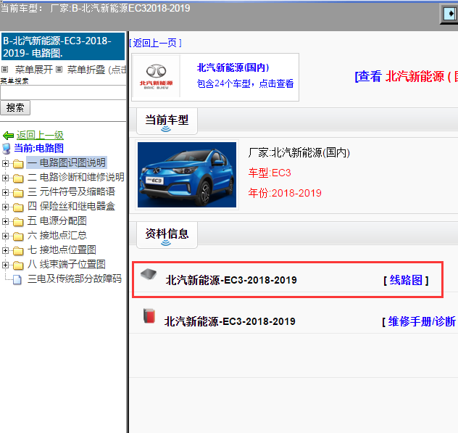Click the folder icon for 七 接地点位置图
The height and width of the screenshot is (433, 458).
pyautogui.click(x=18, y=250)
